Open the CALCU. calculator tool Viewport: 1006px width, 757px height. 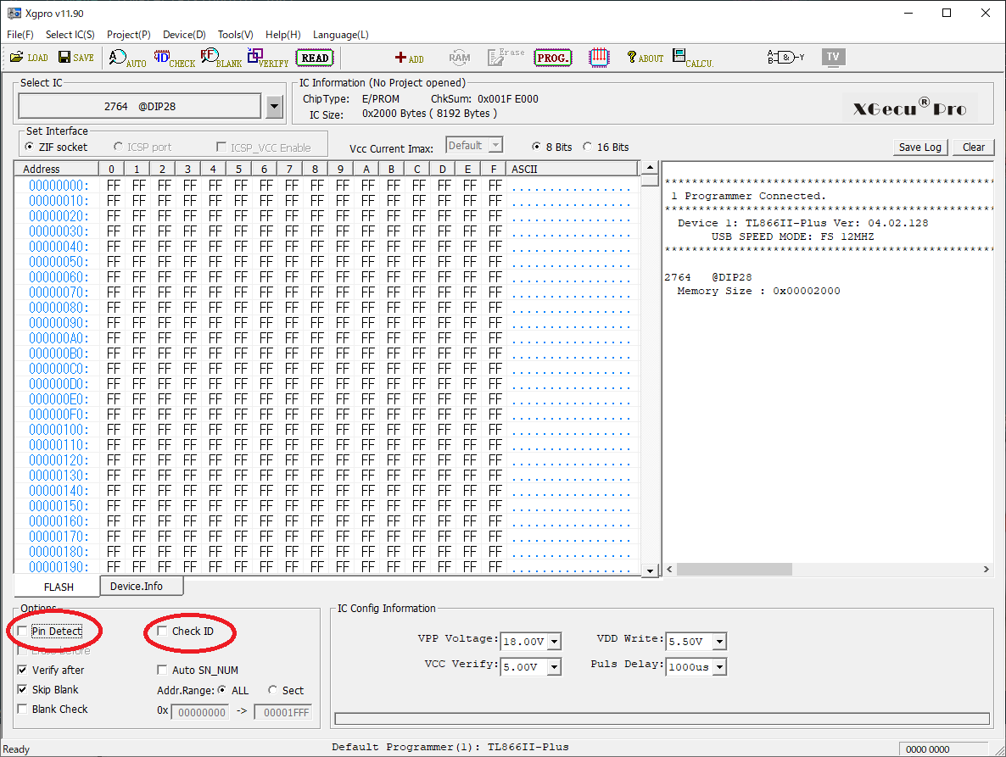pos(693,58)
